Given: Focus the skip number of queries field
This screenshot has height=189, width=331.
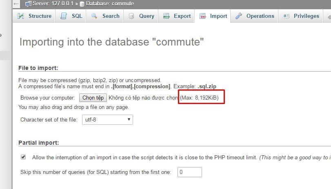Looking at the screenshot, I should click(189, 172).
